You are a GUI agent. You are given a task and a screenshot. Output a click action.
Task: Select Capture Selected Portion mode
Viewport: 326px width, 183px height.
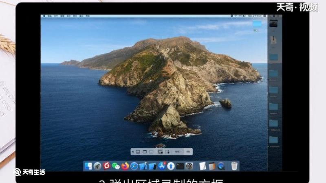point(151,152)
